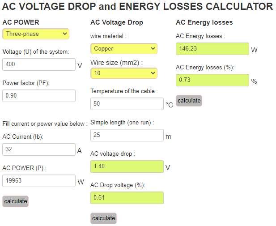
Task: Select the AC Current field showing 32
Action: [x=39, y=149]
